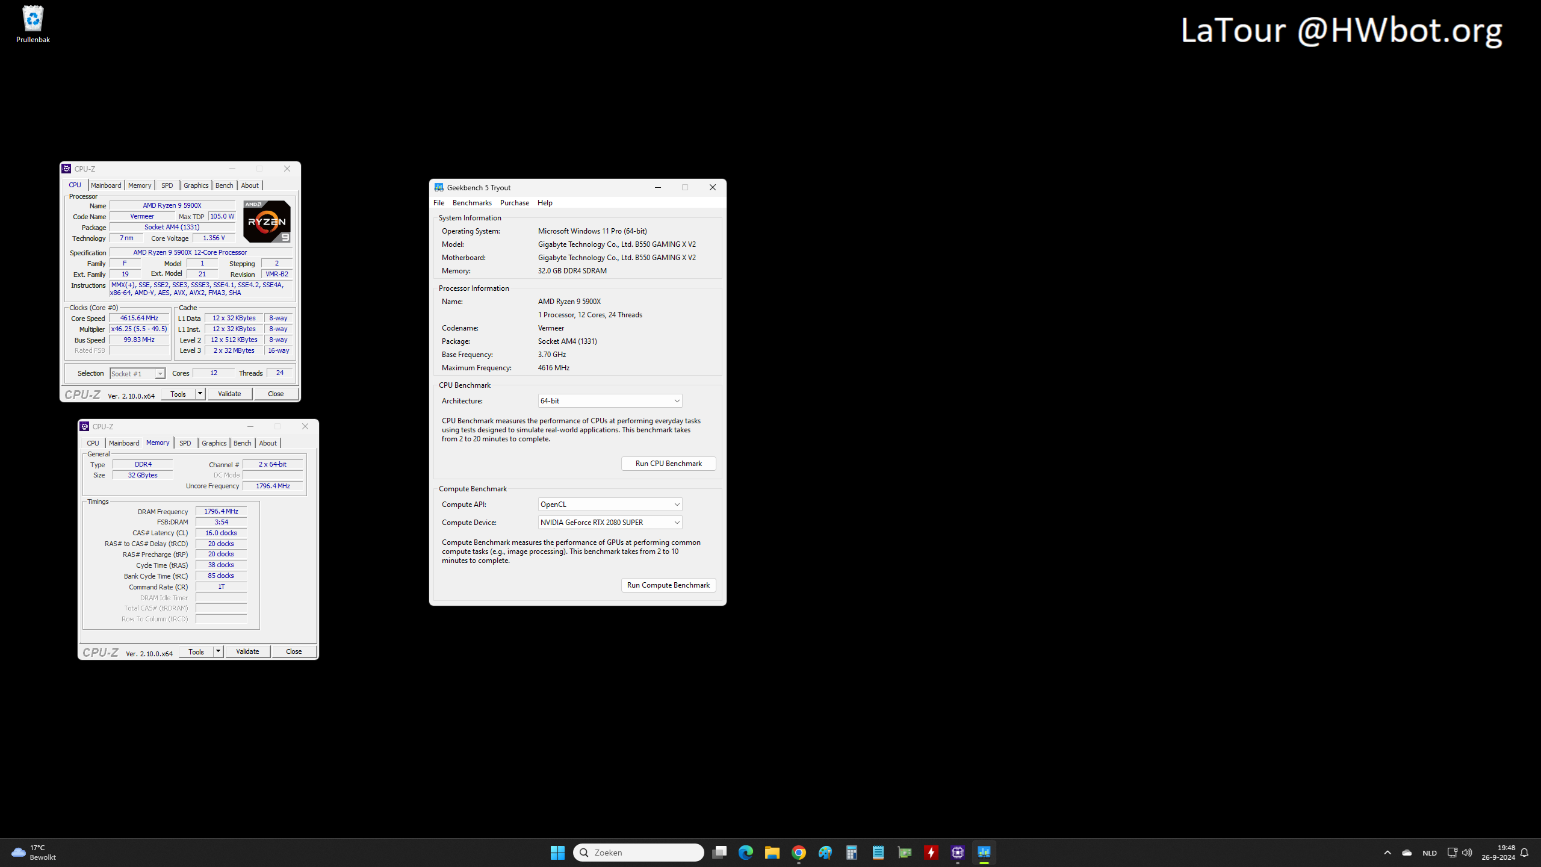Click Validate in the Memory CPU-Z window
The image size is (1541, 867).
coord(247,651)
